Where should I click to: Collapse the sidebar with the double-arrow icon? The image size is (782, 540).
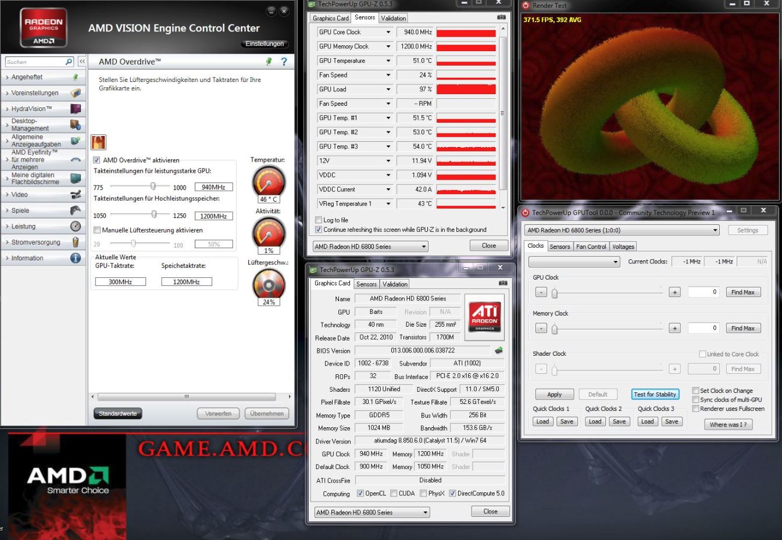pos(82,62)
